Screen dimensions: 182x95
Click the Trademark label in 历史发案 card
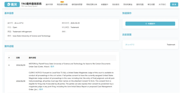pyautogui.click(x=171, y=45)
